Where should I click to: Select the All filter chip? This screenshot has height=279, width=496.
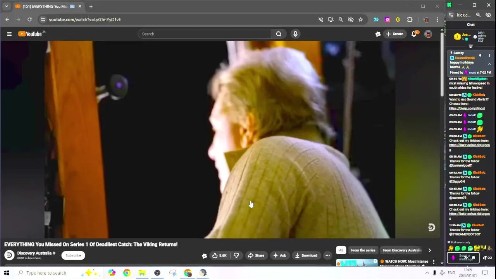pos(341,250)
